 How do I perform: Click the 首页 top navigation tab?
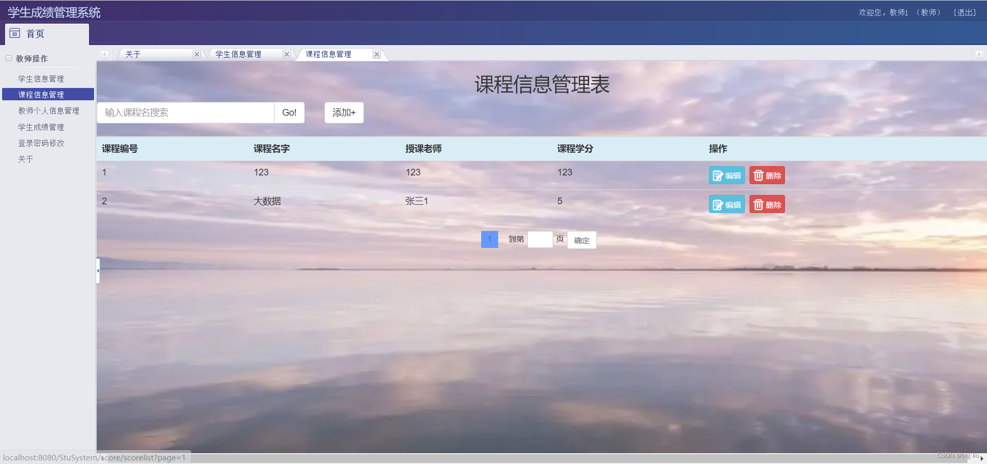point(47,34)
